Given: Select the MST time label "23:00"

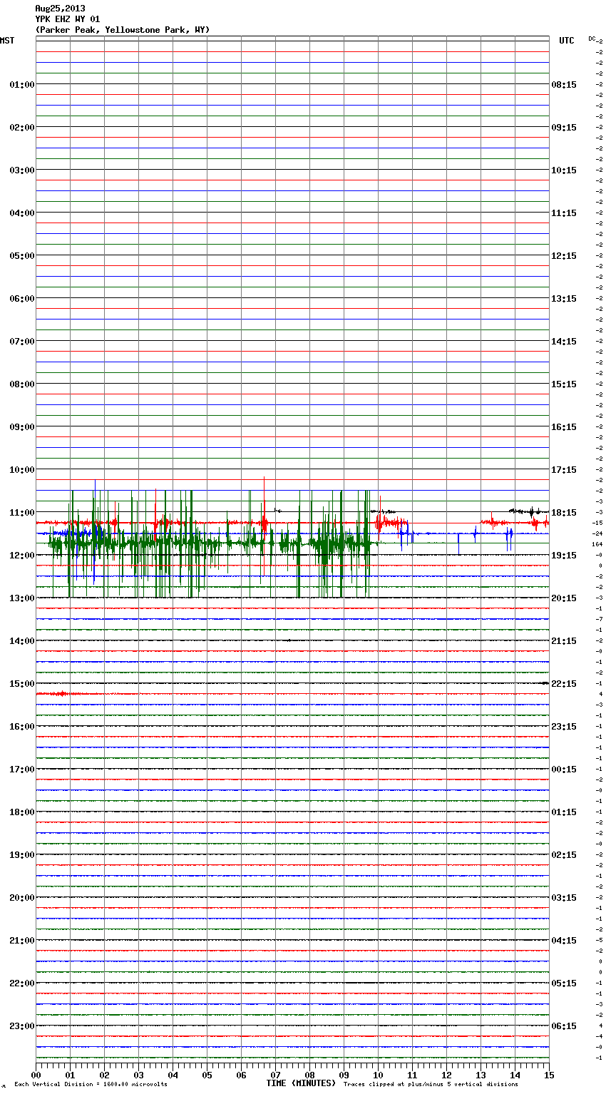Looking at the screenshot, I should coord(22,1026).
